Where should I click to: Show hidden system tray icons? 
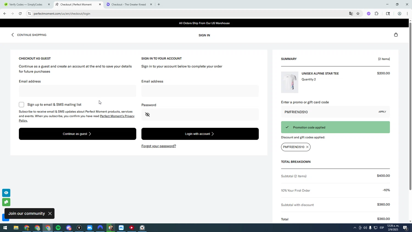pos(355,228)
